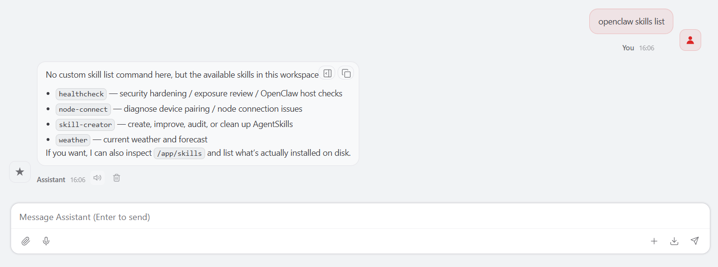Play the assistant message aloud
The height and width of the screenshot is (267, 718).
[97, 178]
